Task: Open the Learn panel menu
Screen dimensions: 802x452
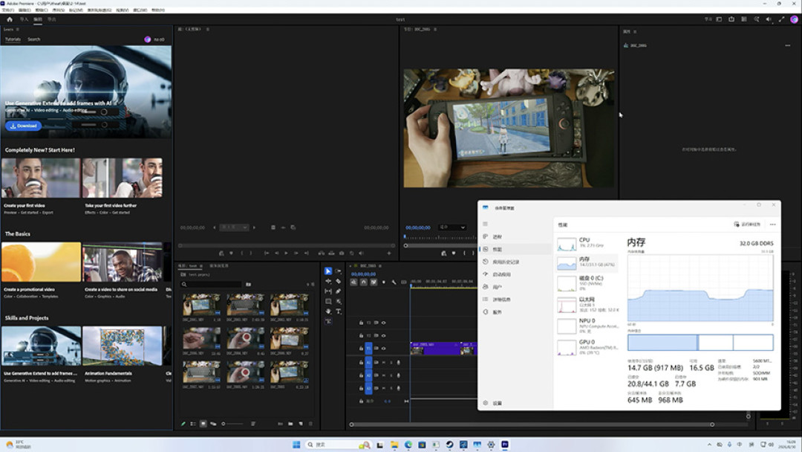Action: point(18,29)
